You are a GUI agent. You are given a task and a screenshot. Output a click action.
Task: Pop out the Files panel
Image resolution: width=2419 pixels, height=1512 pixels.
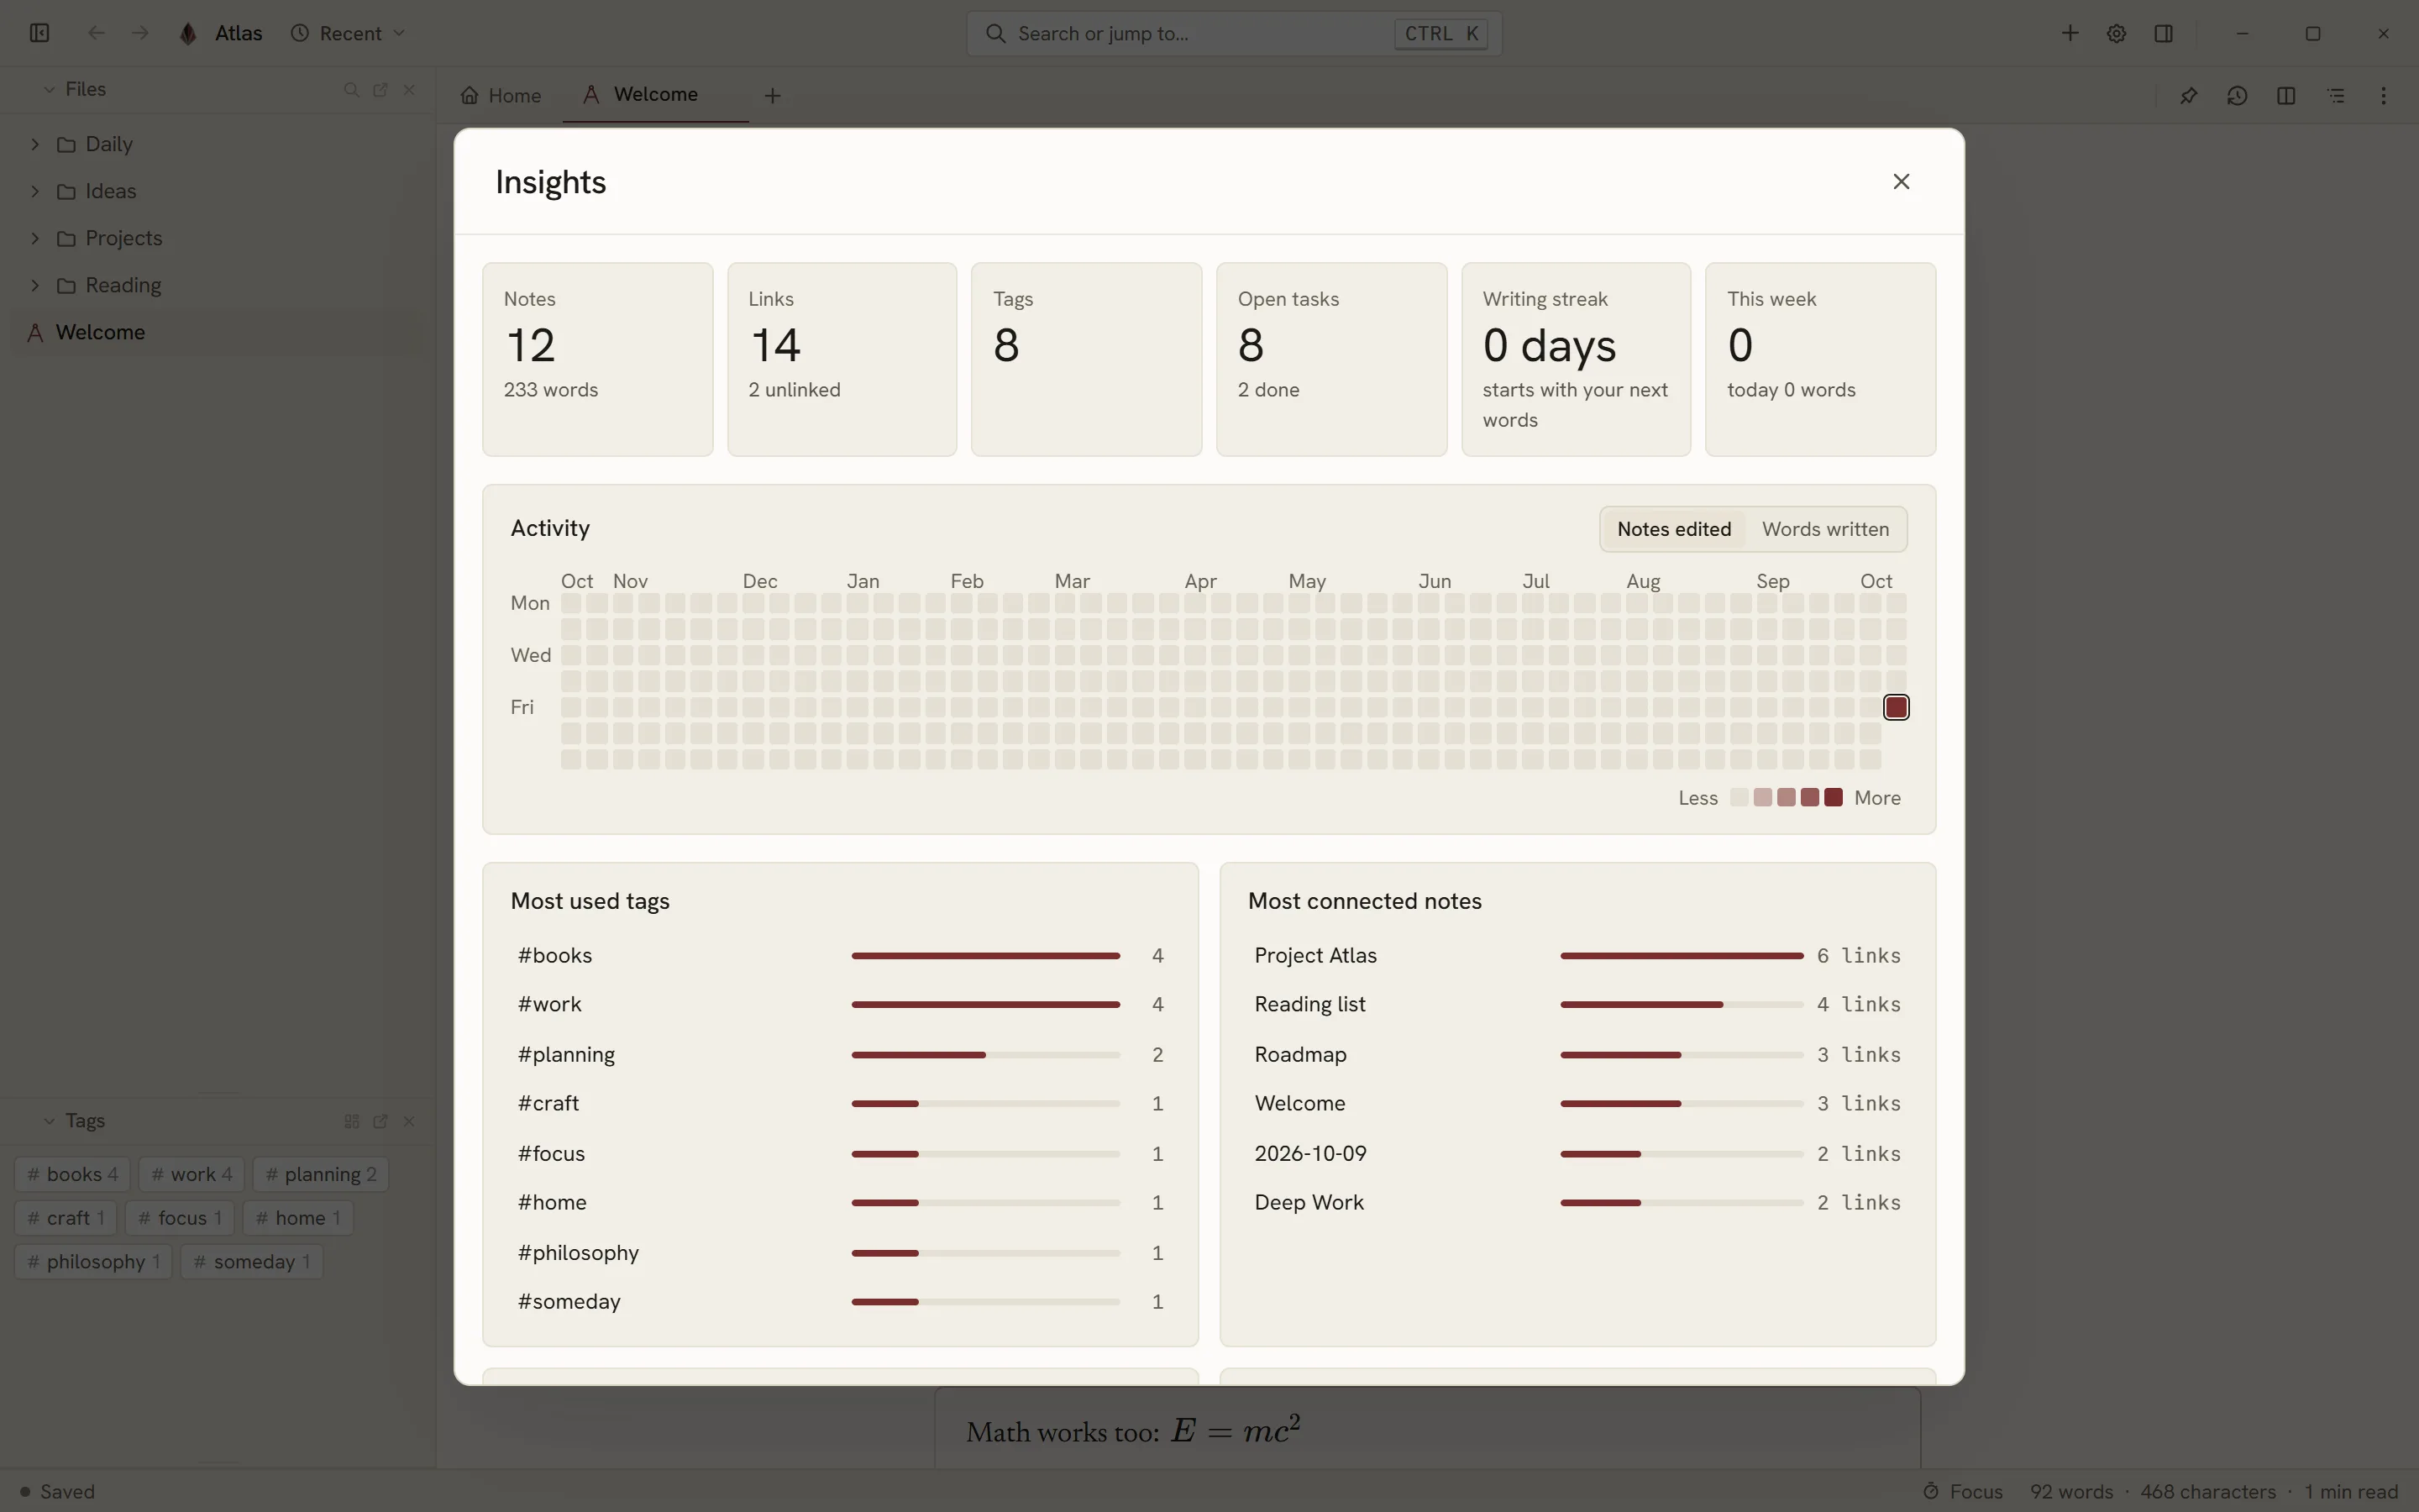380,89
